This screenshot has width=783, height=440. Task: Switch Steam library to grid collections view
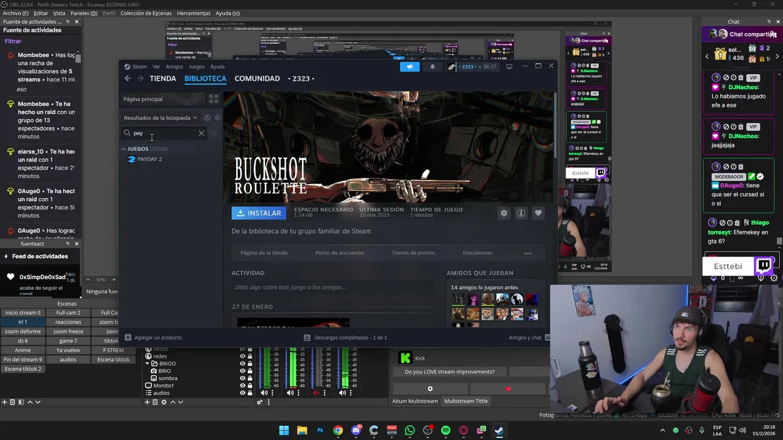(213, 99)
